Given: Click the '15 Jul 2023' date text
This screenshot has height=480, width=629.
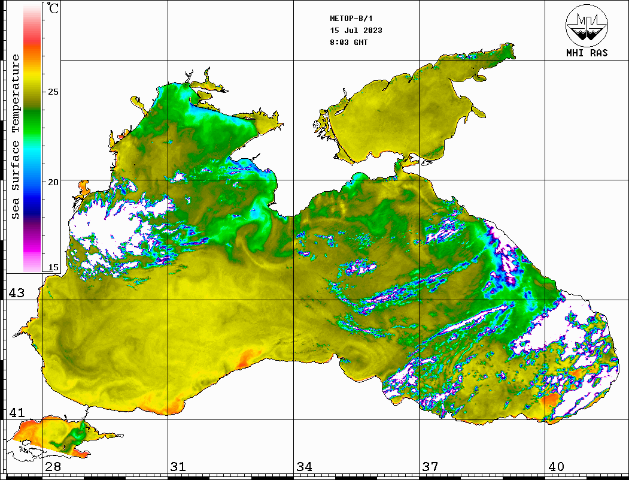Looking at the screenshot, I should (x=356, y=31).
